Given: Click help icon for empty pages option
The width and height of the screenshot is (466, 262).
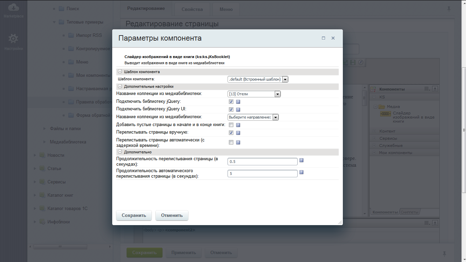Looking at the screenshot, I should click(x=238, y=125).
